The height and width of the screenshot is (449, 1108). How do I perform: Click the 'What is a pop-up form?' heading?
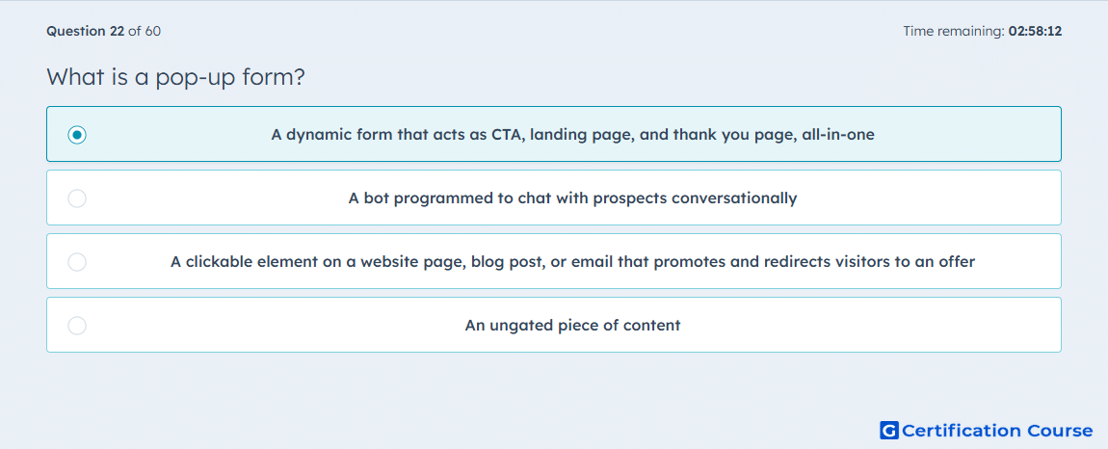176,76
